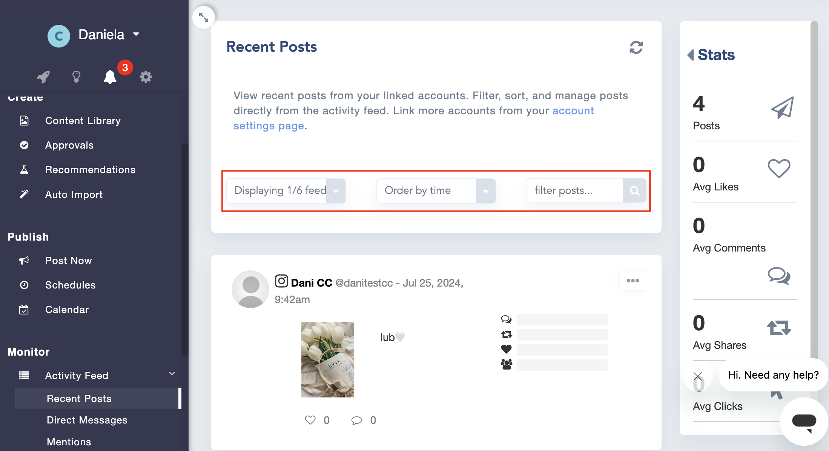Dismiss the help chat prompt

point(698,376)
